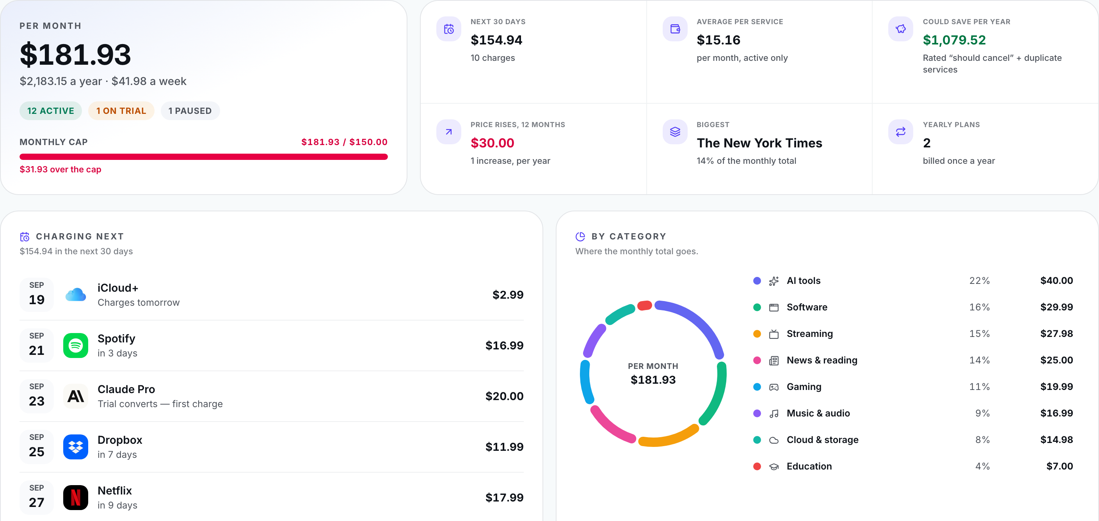Click the SEP 23 date chip

[x=37, y=396]
